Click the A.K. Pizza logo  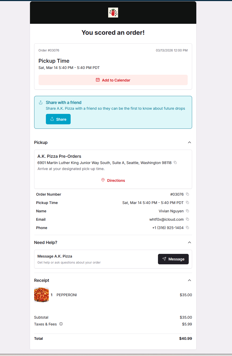click(x=113, y=13)
